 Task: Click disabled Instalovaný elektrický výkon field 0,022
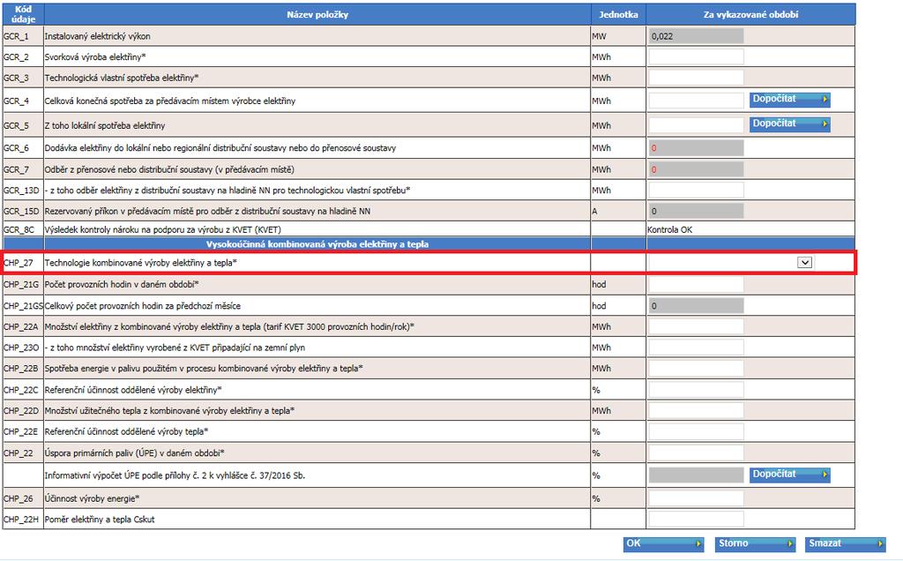(x=696, y=35)
